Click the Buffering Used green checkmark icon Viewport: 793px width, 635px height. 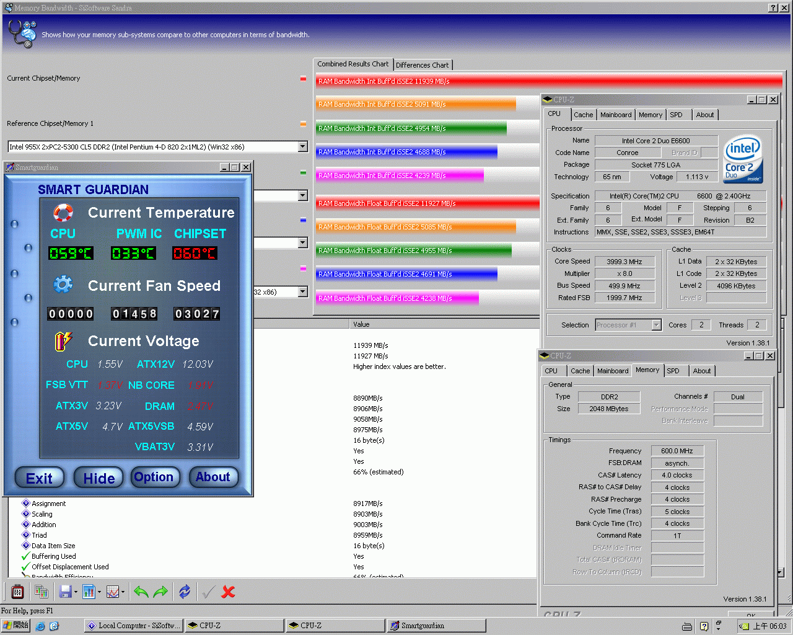[26, 556]
